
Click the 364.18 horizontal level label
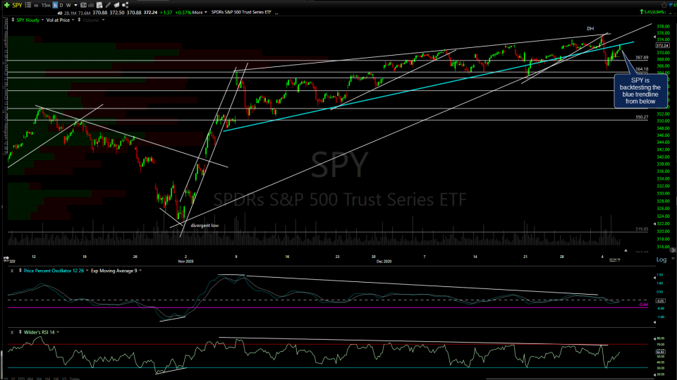click(x=642, y=69)
